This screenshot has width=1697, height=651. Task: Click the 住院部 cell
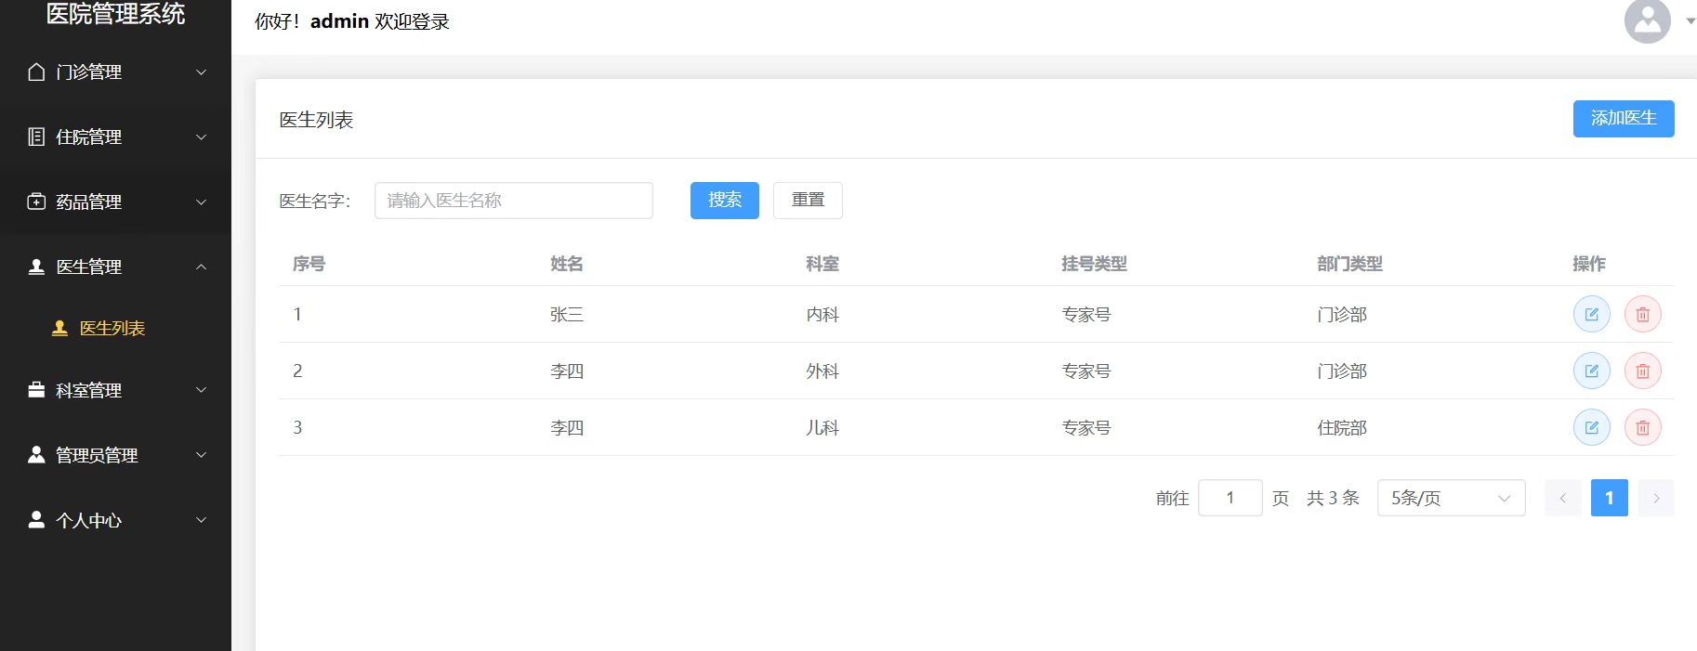[1341, 427]
